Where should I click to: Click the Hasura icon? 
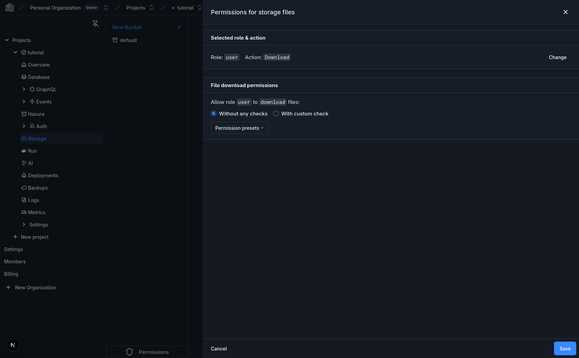pos(24,114)
